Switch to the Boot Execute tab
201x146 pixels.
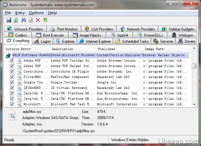coord(50,35)
